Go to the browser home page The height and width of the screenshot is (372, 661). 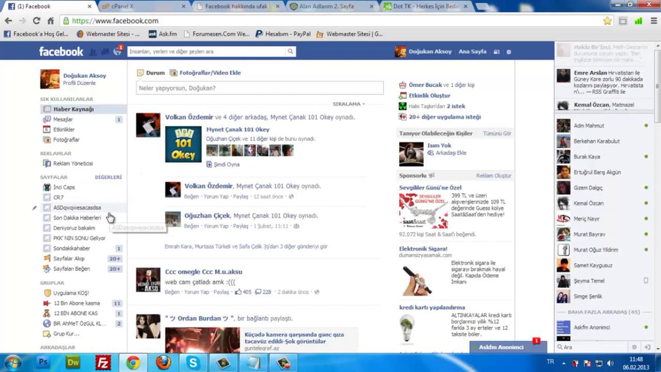[x=51, y=21]
